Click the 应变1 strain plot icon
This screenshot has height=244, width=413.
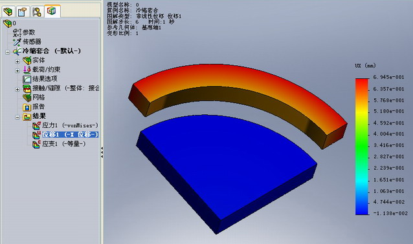click(x=37, y=144)
